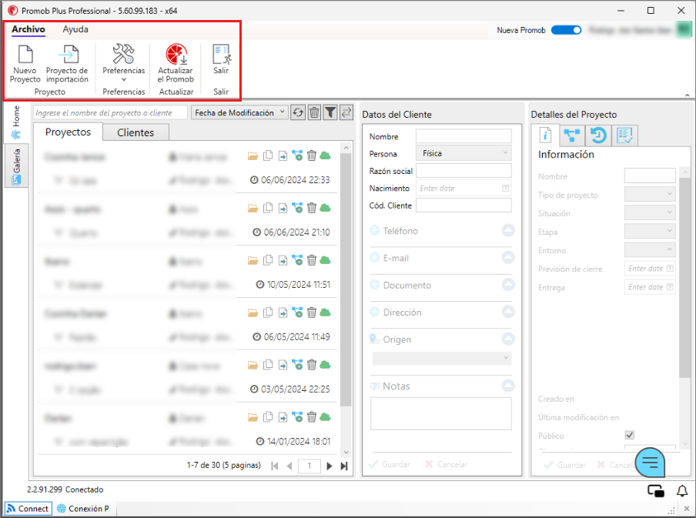Click cloud icon of project dated 10/05/2024 11:51

point(326,259)
